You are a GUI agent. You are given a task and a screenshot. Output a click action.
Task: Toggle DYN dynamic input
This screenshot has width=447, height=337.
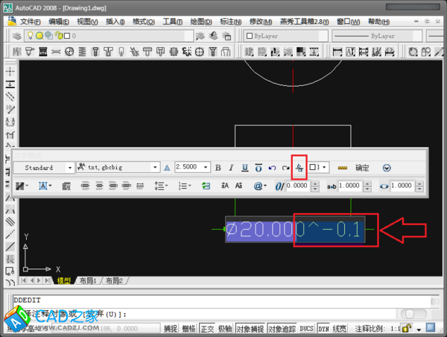323,328
